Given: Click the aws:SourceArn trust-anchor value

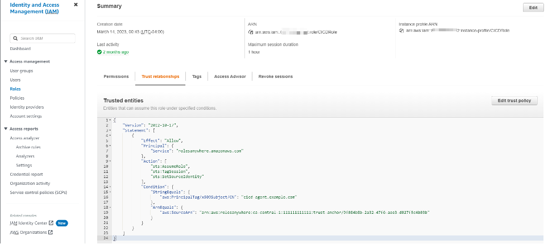Looking at the screenshot, I should tap(314, 213).
